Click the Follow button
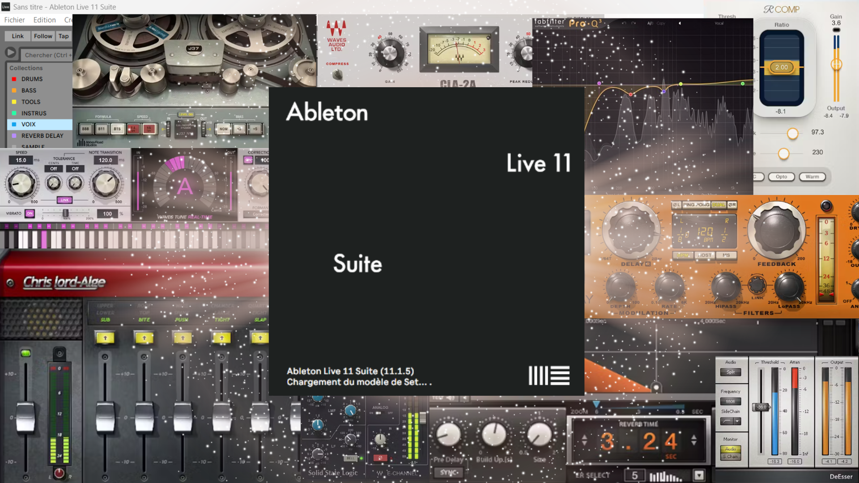This screenshot has height=483, width=859. click(43, 36)
